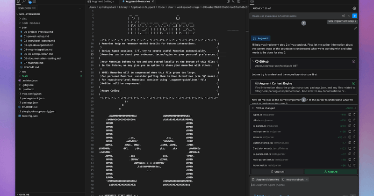Open mcp.config.json file
Image resolution: width=374 pixels, height=196 pixels.
click(31, 94)
